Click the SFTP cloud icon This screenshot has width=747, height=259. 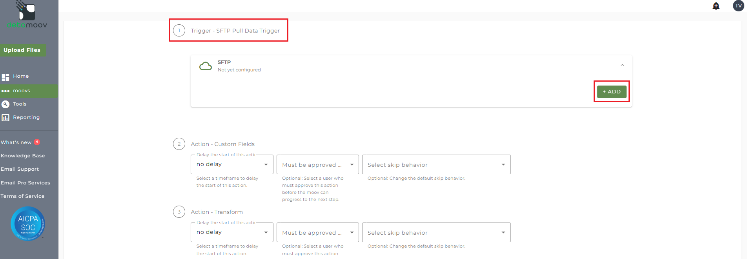[206, 66]
